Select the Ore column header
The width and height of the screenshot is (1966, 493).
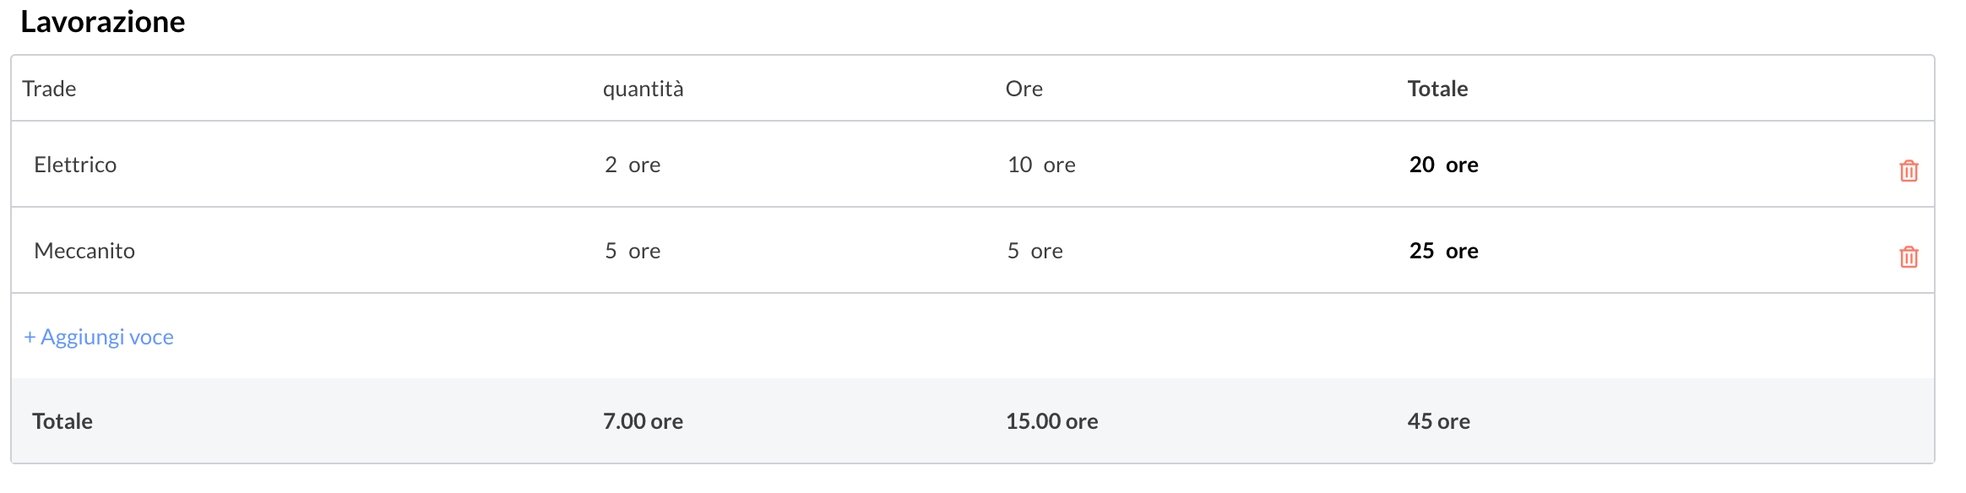(x=1024, y=89)
